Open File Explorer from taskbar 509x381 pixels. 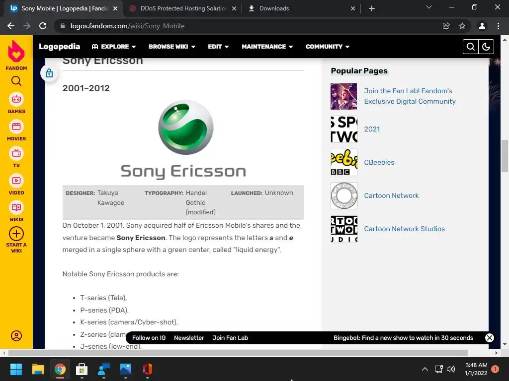click(38, 369)
